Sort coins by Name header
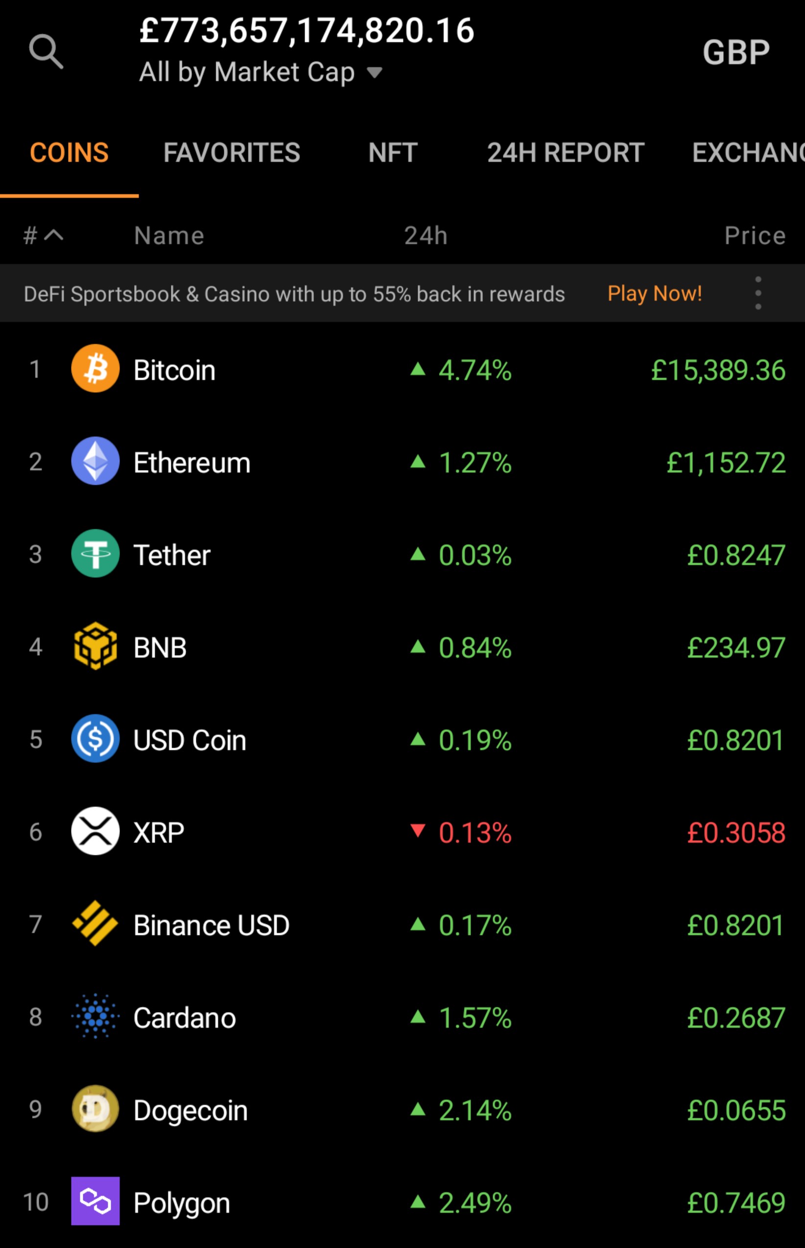 169,235
